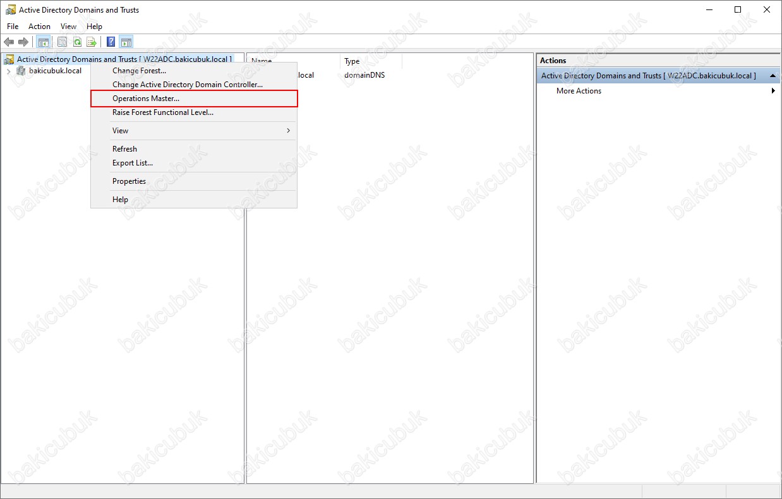Select bakicubuk.local tree item
782x499 pixels.
click(x=55, y=71)
